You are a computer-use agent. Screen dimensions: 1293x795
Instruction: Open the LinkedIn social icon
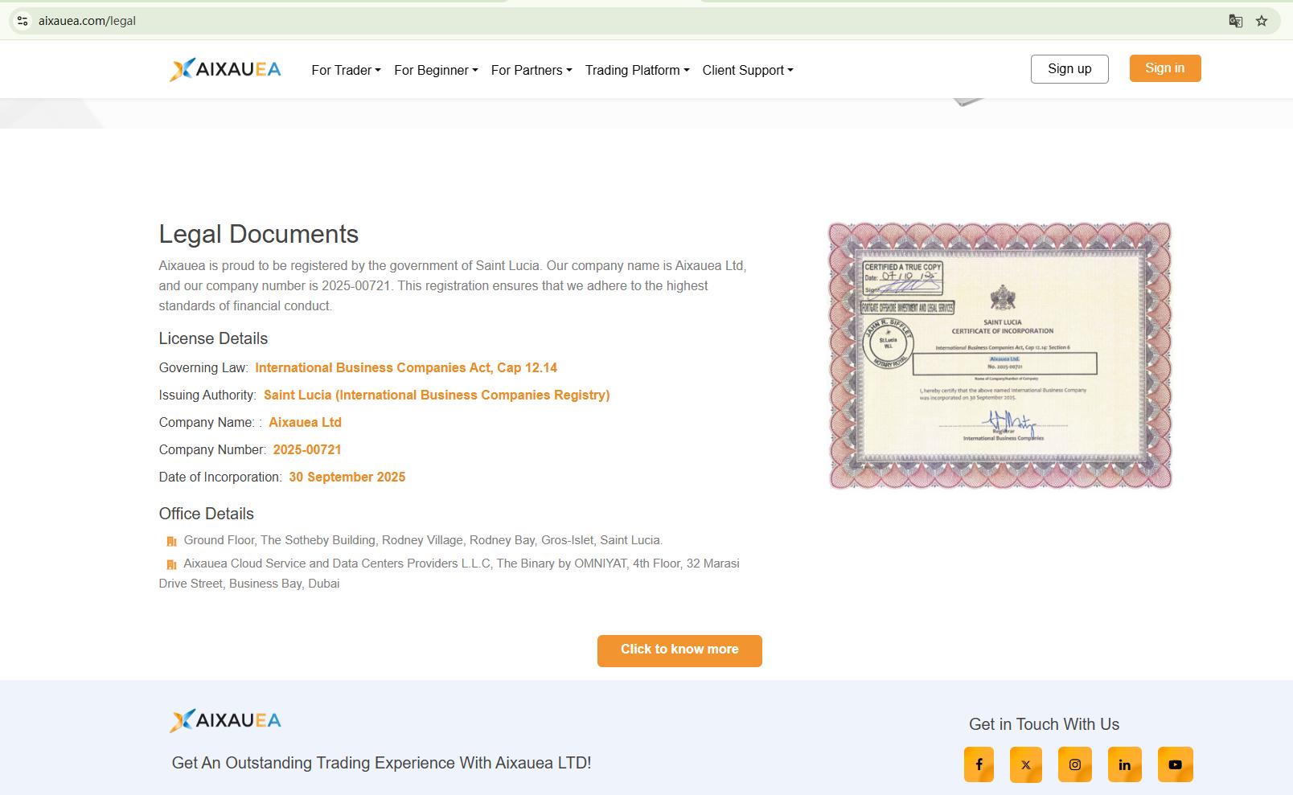point(1124,764)
